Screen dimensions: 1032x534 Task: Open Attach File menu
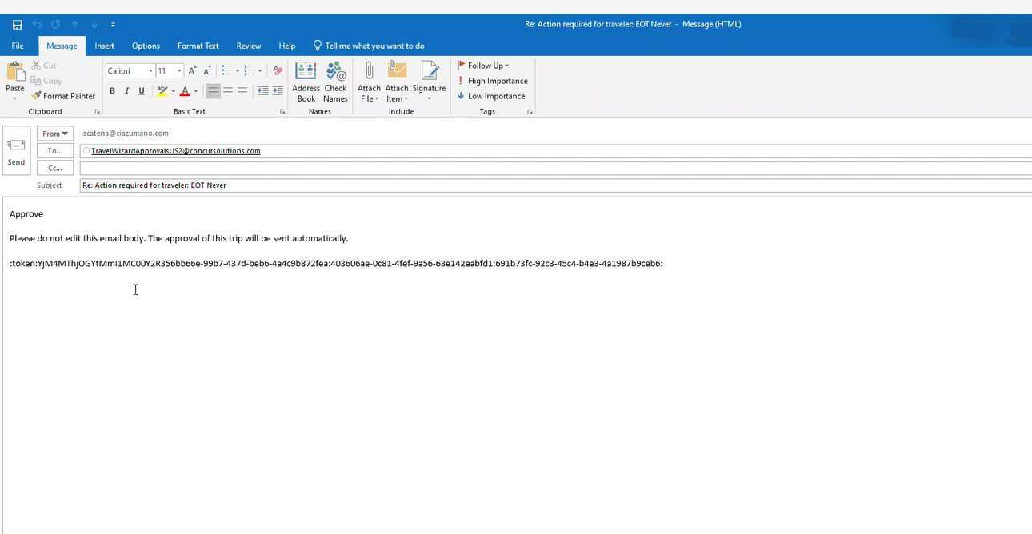(369, 82)
